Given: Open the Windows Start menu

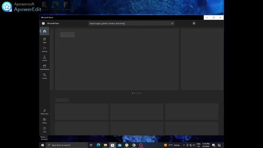Looking at the screenshot, I should tap(42, 145).
